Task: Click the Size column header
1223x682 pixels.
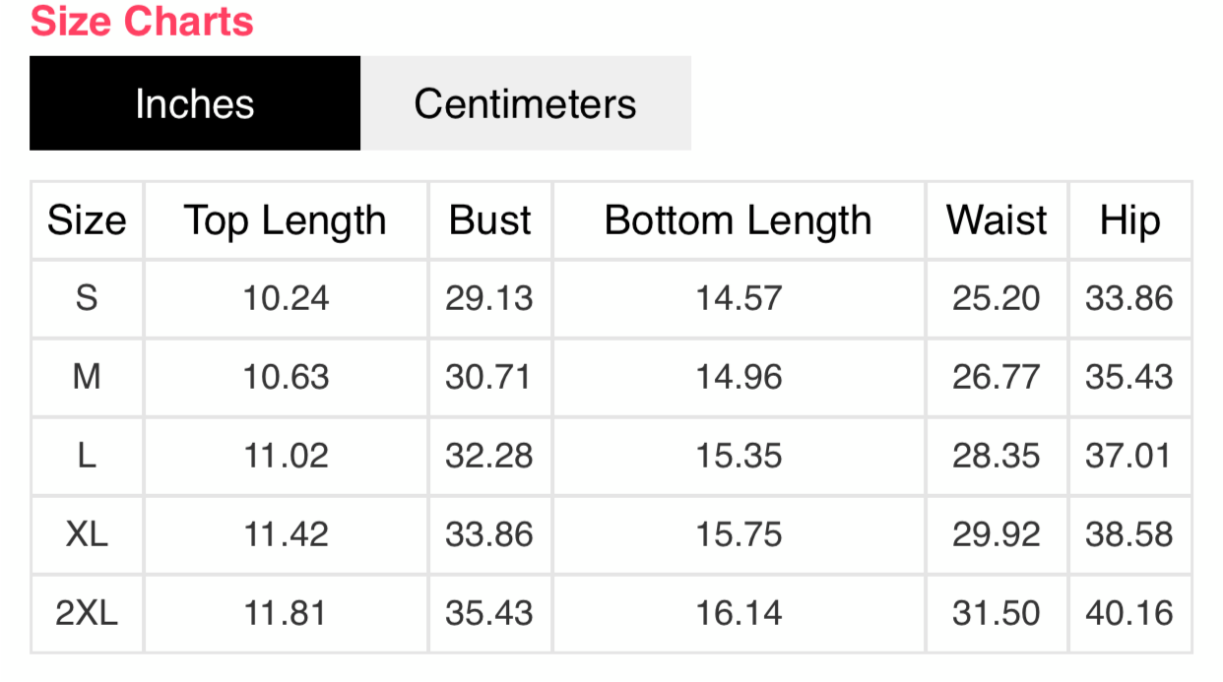Action: tap(87, 220)
